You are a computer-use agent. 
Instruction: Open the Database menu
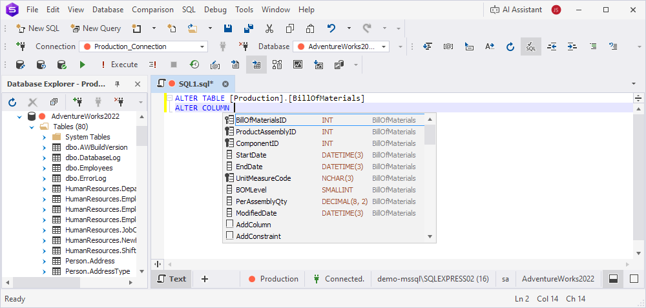[108, 10]
